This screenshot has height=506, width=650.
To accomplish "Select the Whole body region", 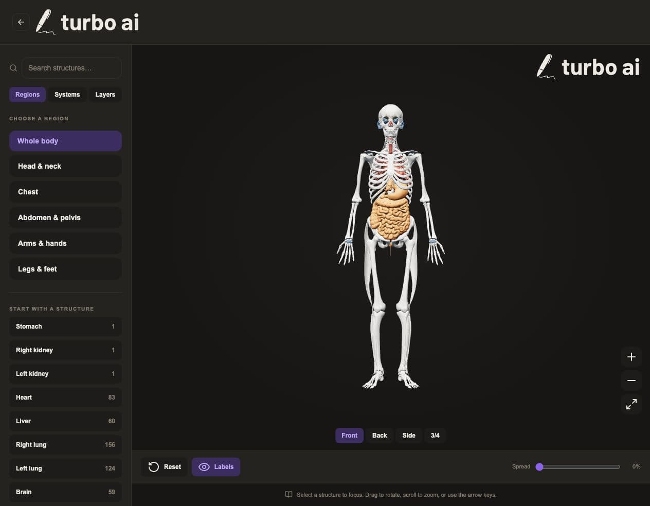I will [65, 141].
